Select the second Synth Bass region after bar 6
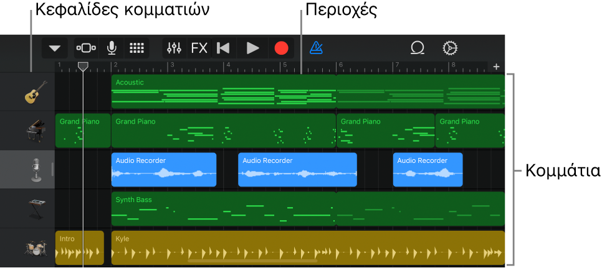The height and width of the screenshot is (268, 607). pyautogui.click(x=421, y=209)
